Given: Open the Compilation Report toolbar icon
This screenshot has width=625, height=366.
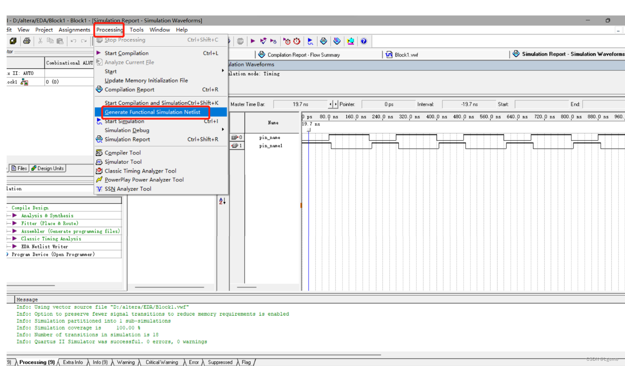Looking at the screenshot, I should tap(324, 41).
